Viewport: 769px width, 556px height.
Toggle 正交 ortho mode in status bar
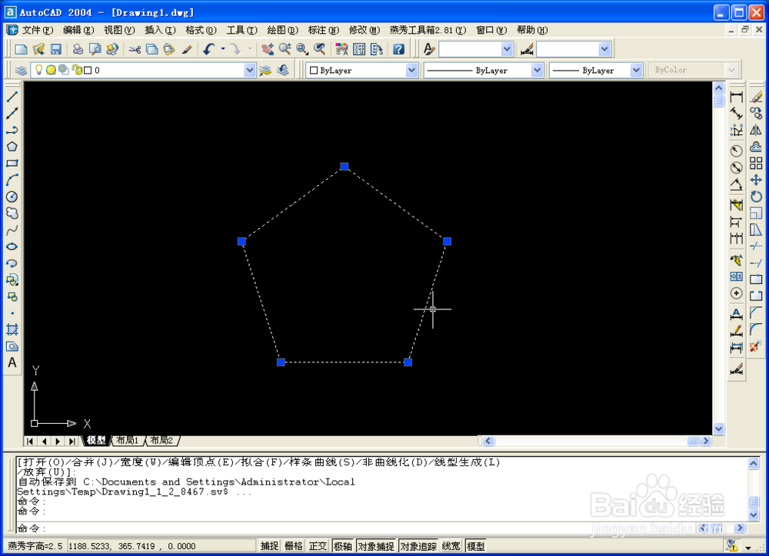pyautogui.click(x=318, y=546)
